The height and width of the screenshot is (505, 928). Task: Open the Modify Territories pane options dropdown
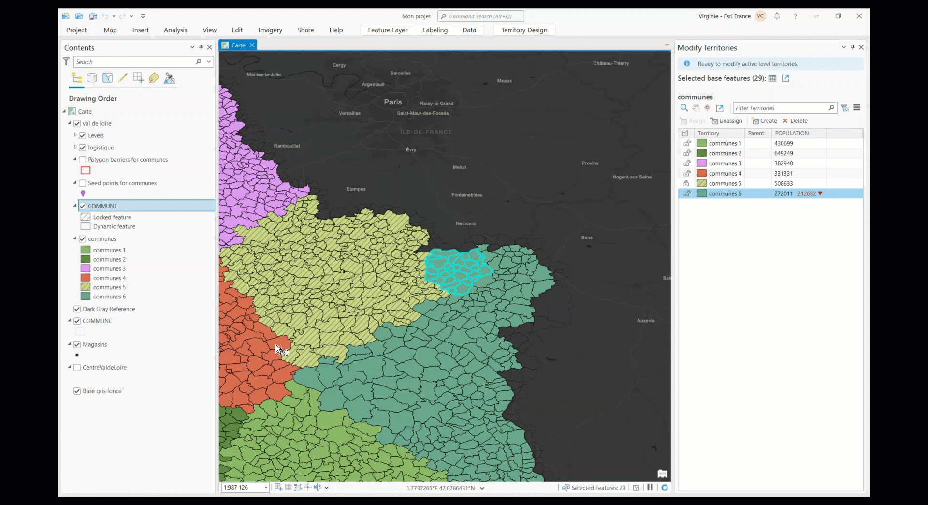(x=844, y=47)
